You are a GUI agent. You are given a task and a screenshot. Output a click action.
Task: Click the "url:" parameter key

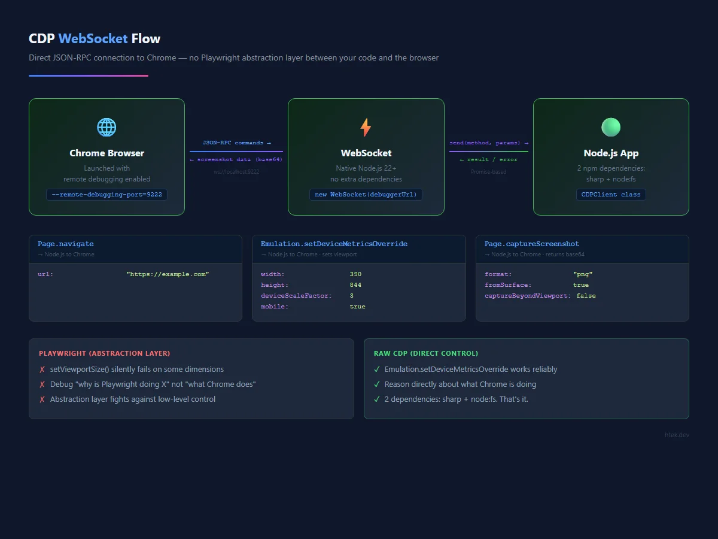click(45, 274)
